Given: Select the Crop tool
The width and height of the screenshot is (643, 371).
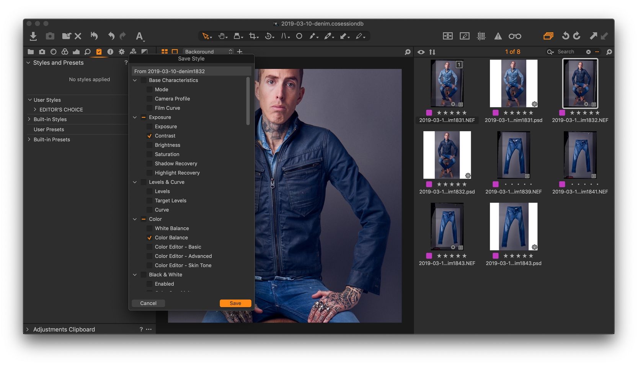Looking at the screenshot, I should [253, 36].
